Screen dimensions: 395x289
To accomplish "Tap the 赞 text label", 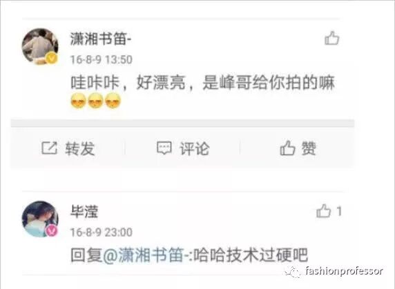I will 309,148.
